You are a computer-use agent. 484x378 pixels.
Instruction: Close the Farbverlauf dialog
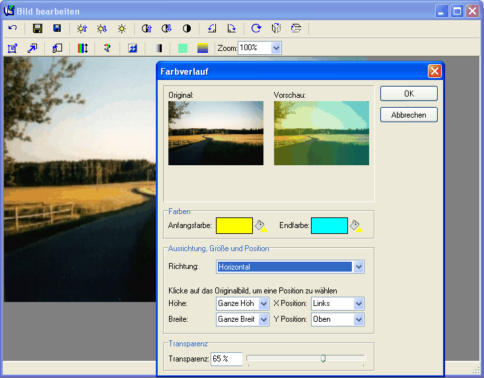point(434,71)
